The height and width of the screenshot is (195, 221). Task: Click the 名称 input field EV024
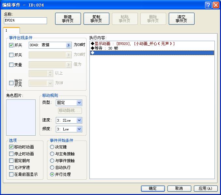[x=25, y=21]
